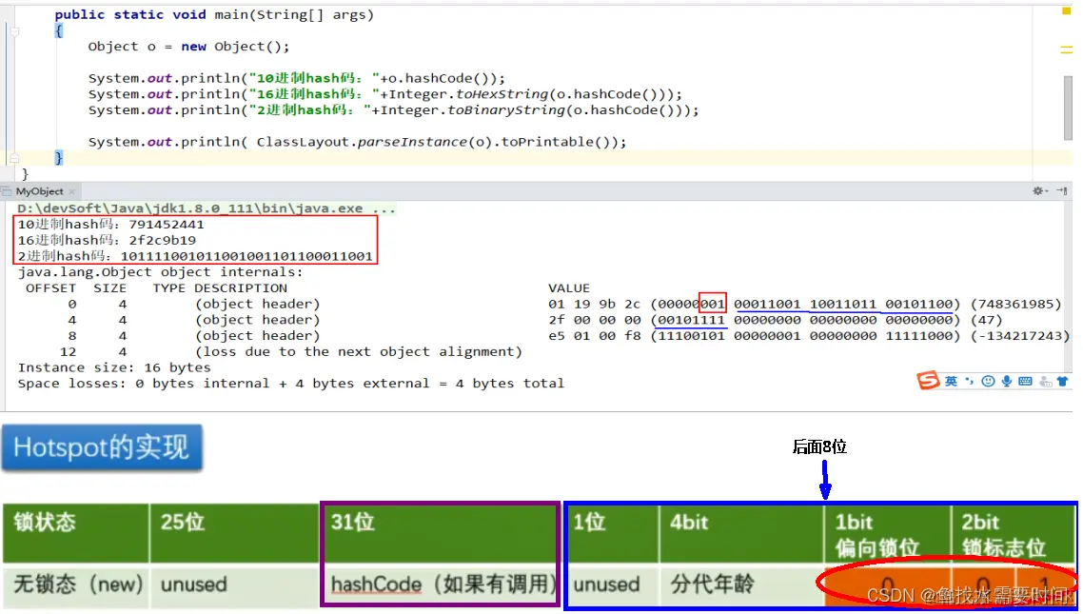Click the hide console panel icon
Viewport: 1083px width, 614px height.
pos(1062,190)
